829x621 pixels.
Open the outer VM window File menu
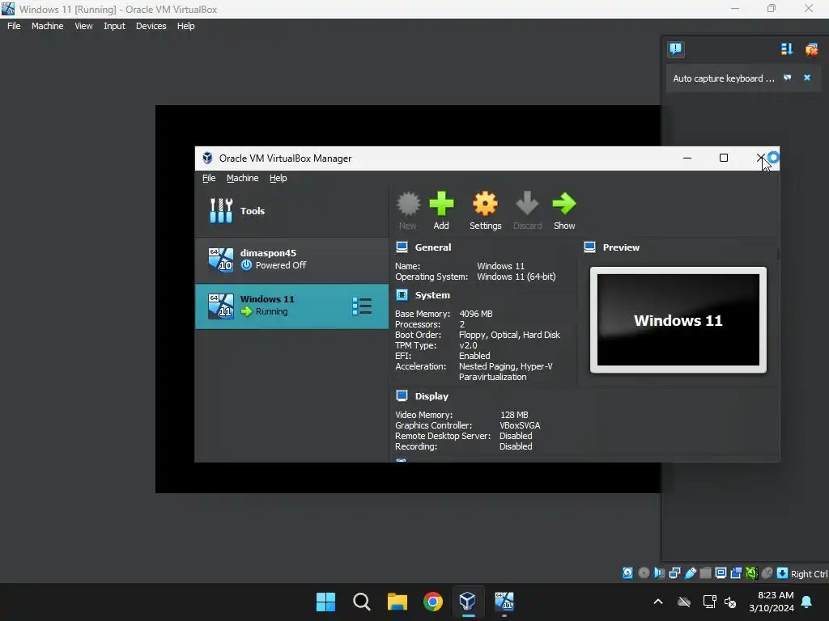14,26
